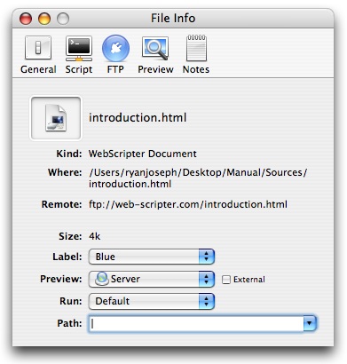Screen dimensions: 347x364
Task: Open the Preview popup set to Server
Action: (152, 279)
